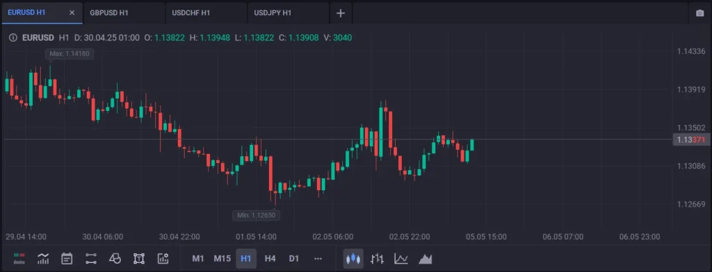This screenshot has width=712, height=272.
Task: Take a chart screenshot with camera icon
Action: 699,13
